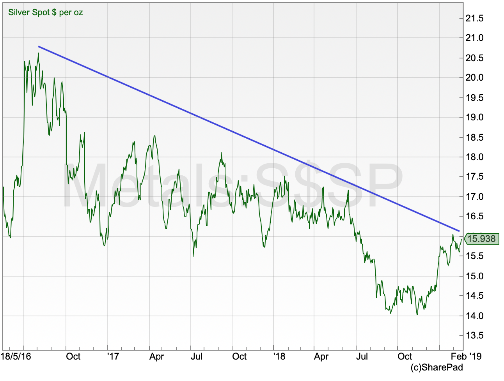
Task: Click the 21.0 price axis label
Action: [x=474, y=38]
